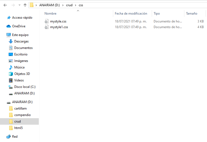Click the Objetos 3D cube icon
Screen dimensions: 207x142
11,74
